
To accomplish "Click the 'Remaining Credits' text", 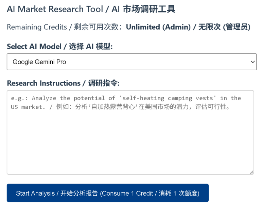I will 37,27.
